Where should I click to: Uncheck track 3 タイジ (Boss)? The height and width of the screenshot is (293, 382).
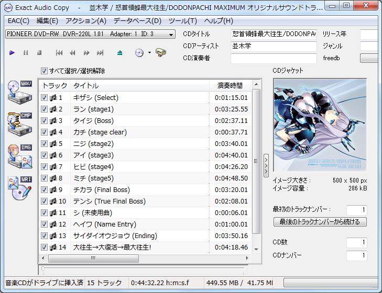45,121
